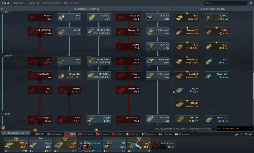The height and width of the screenshot is (153, 254).
Task: Choose the ЗСУ-23-4М4 vehicle icon
Action: pyautogui.click(x=158, y=76)
